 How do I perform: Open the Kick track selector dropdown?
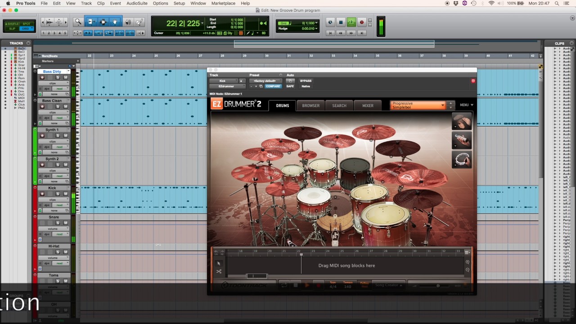(x=224, y=81)
